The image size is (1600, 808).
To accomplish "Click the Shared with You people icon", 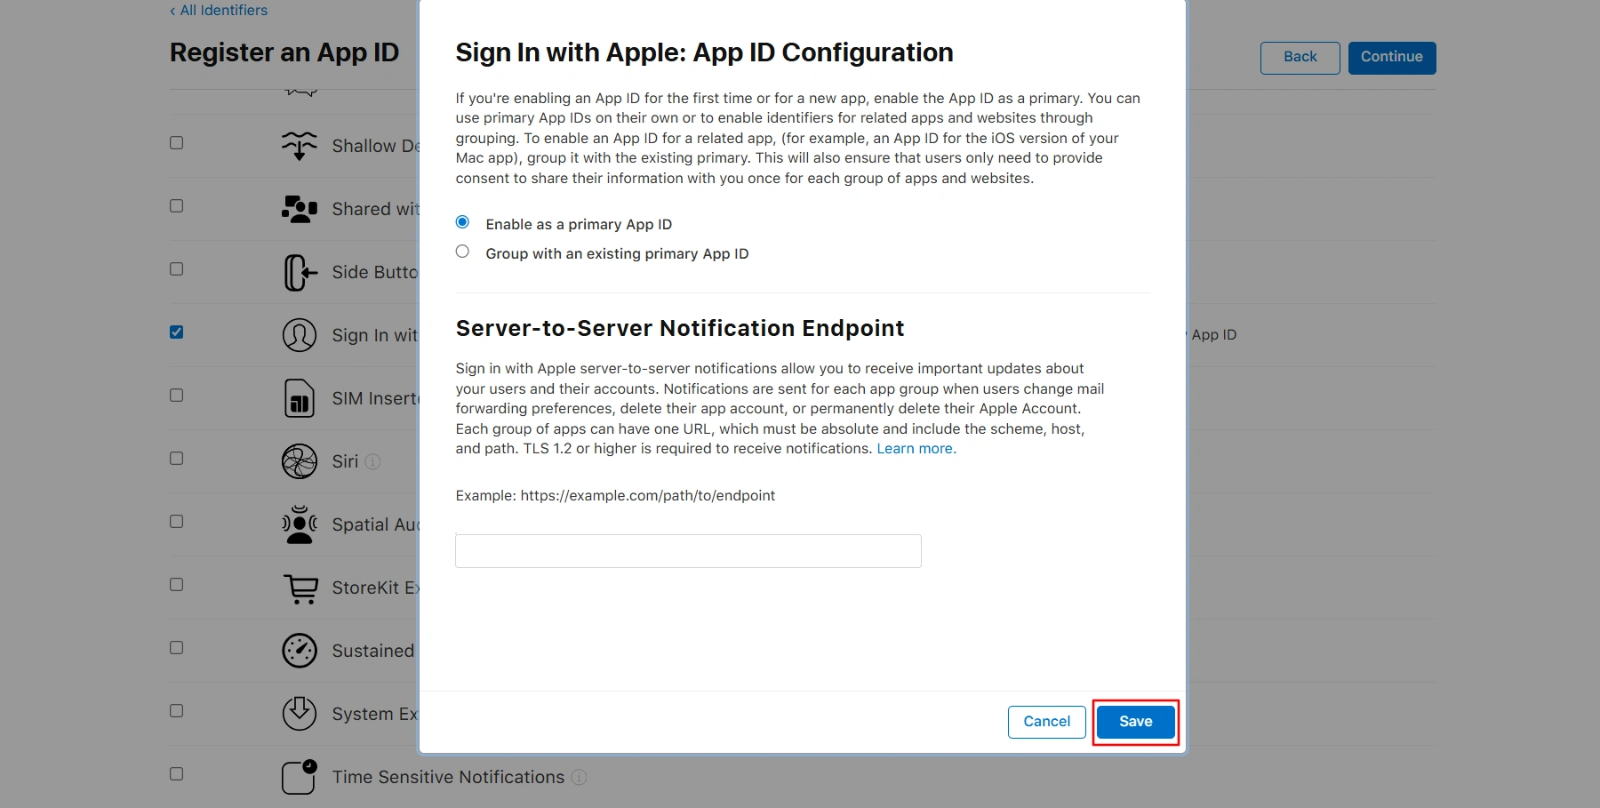I will click(x=300, y=209).
